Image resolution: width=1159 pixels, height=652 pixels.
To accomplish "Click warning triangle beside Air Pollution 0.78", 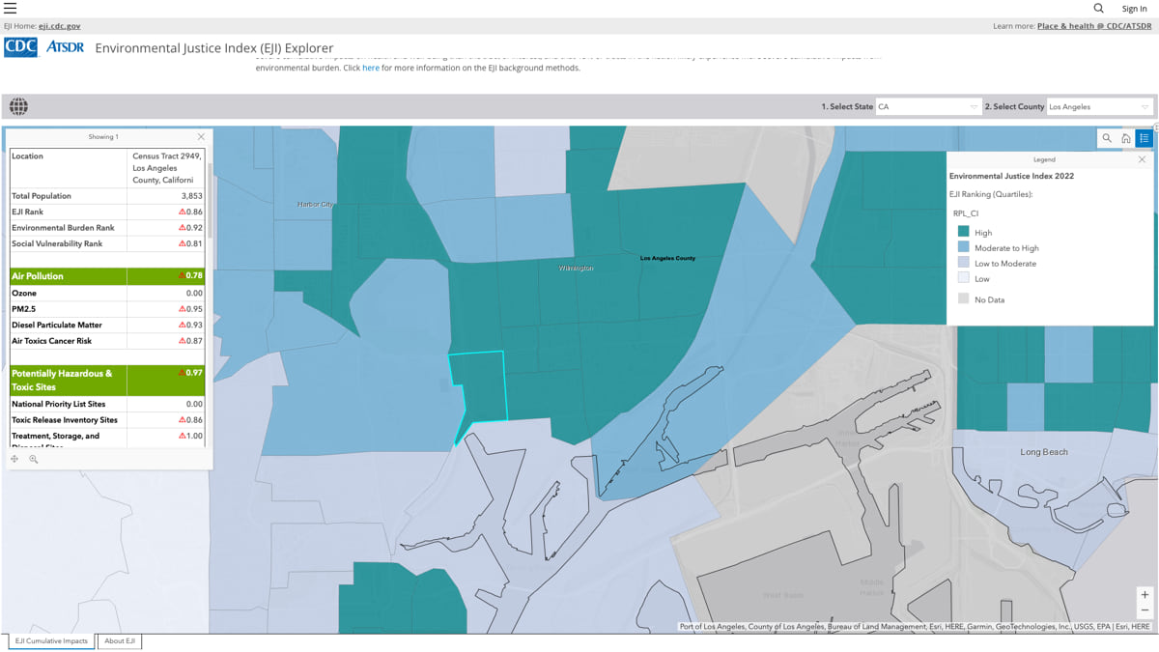I will click(x=182, y=275).
